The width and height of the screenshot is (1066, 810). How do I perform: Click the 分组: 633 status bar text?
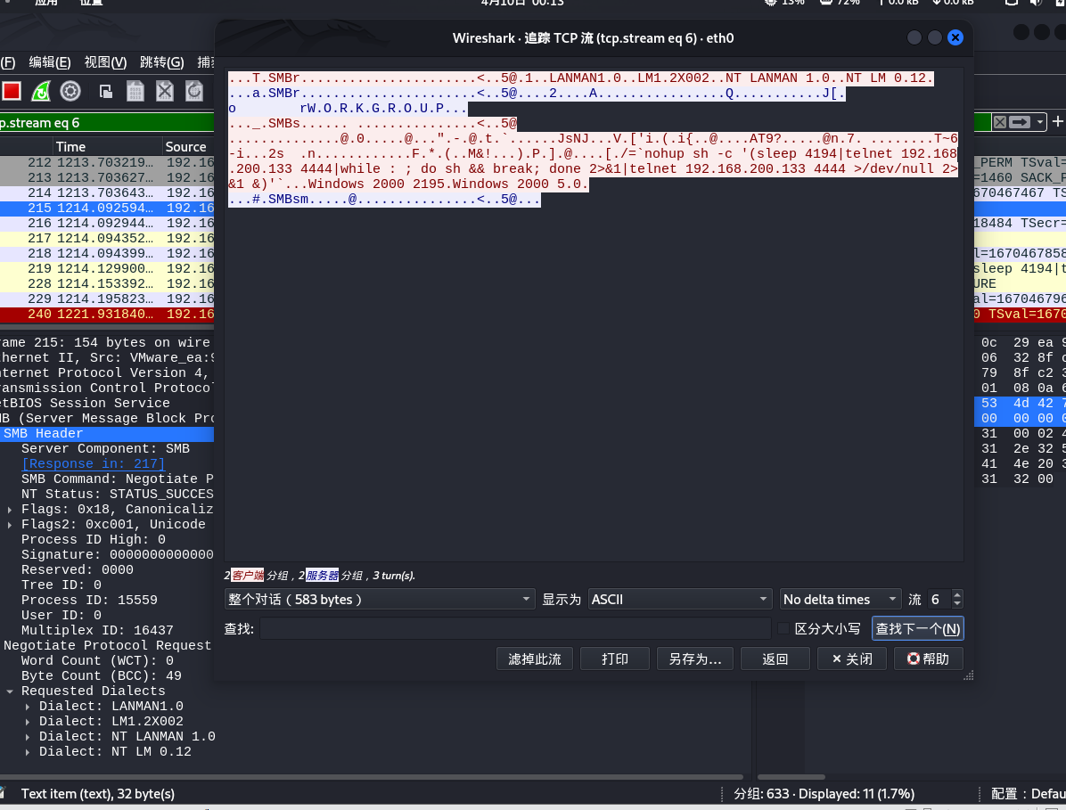point(824,794)
